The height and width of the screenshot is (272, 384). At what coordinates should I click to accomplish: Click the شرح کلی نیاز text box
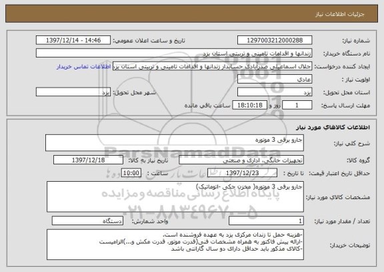click(175, 142)
